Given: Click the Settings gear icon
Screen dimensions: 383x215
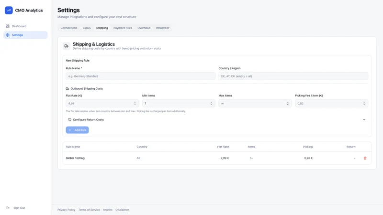Looking at the screenshot, I should [8, 35].
